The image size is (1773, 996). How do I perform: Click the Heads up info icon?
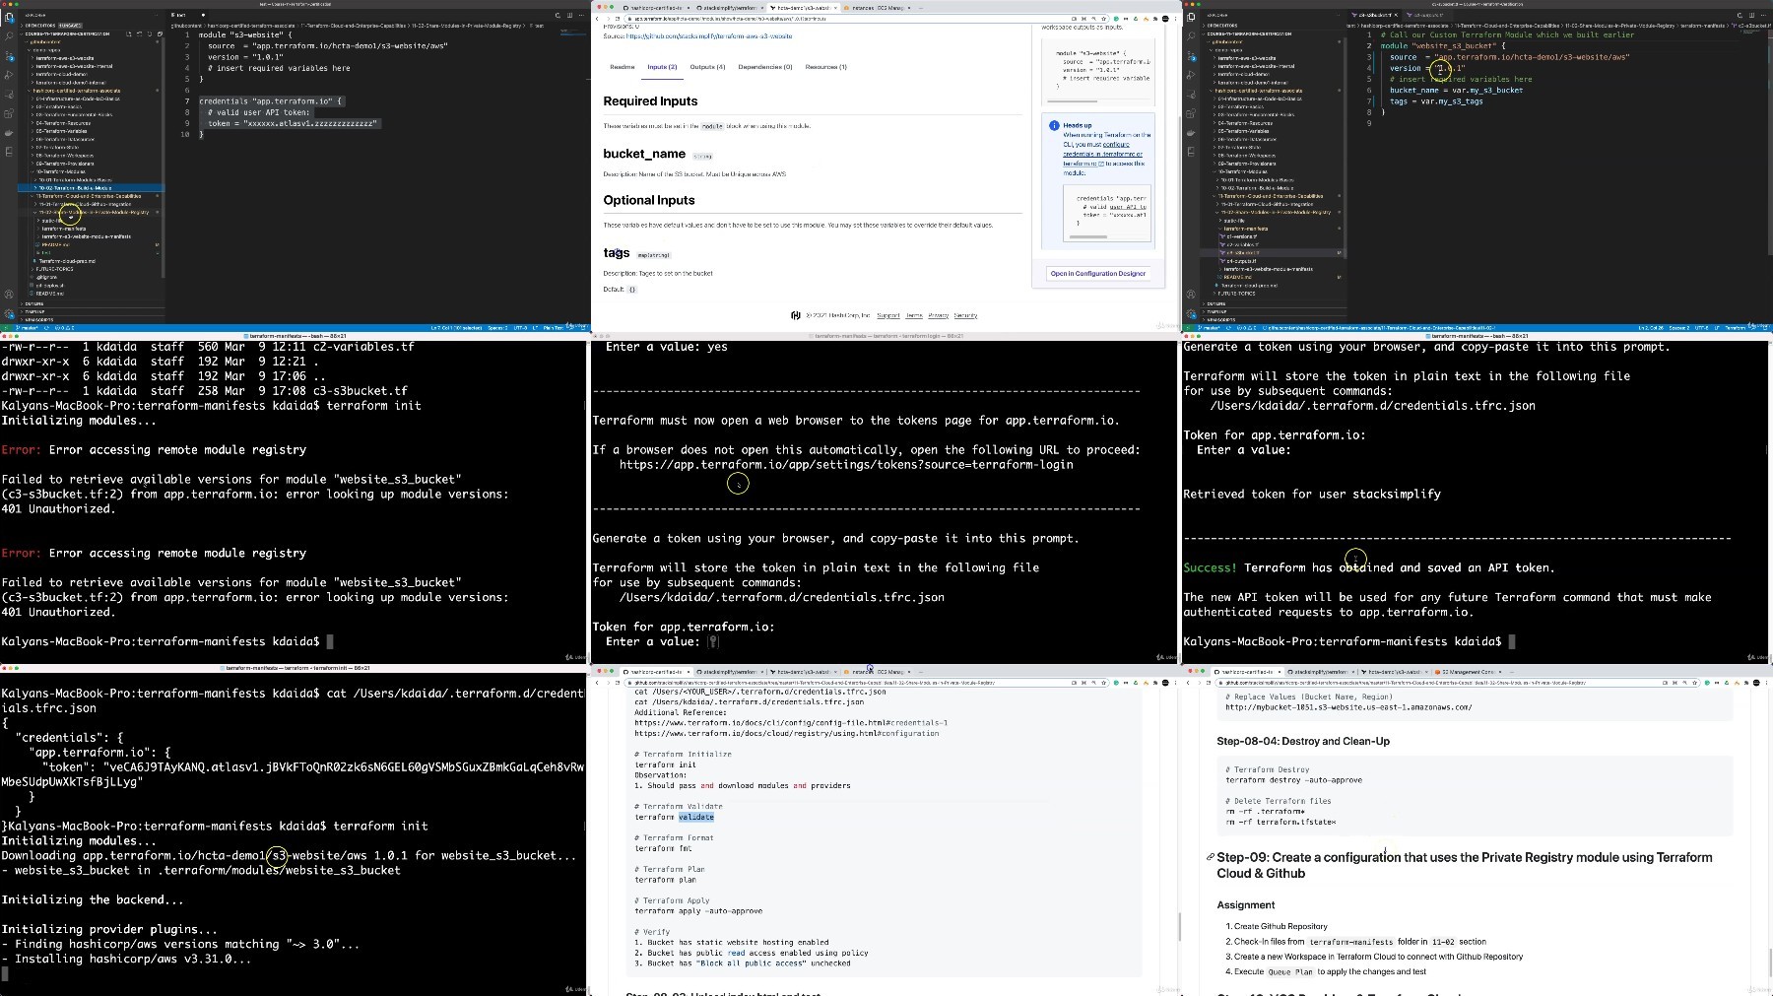[x=1054, y=125]
